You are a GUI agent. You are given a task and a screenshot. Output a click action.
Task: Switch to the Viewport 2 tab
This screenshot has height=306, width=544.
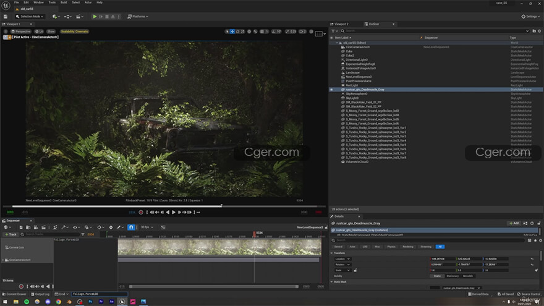(x=341, y=24)
